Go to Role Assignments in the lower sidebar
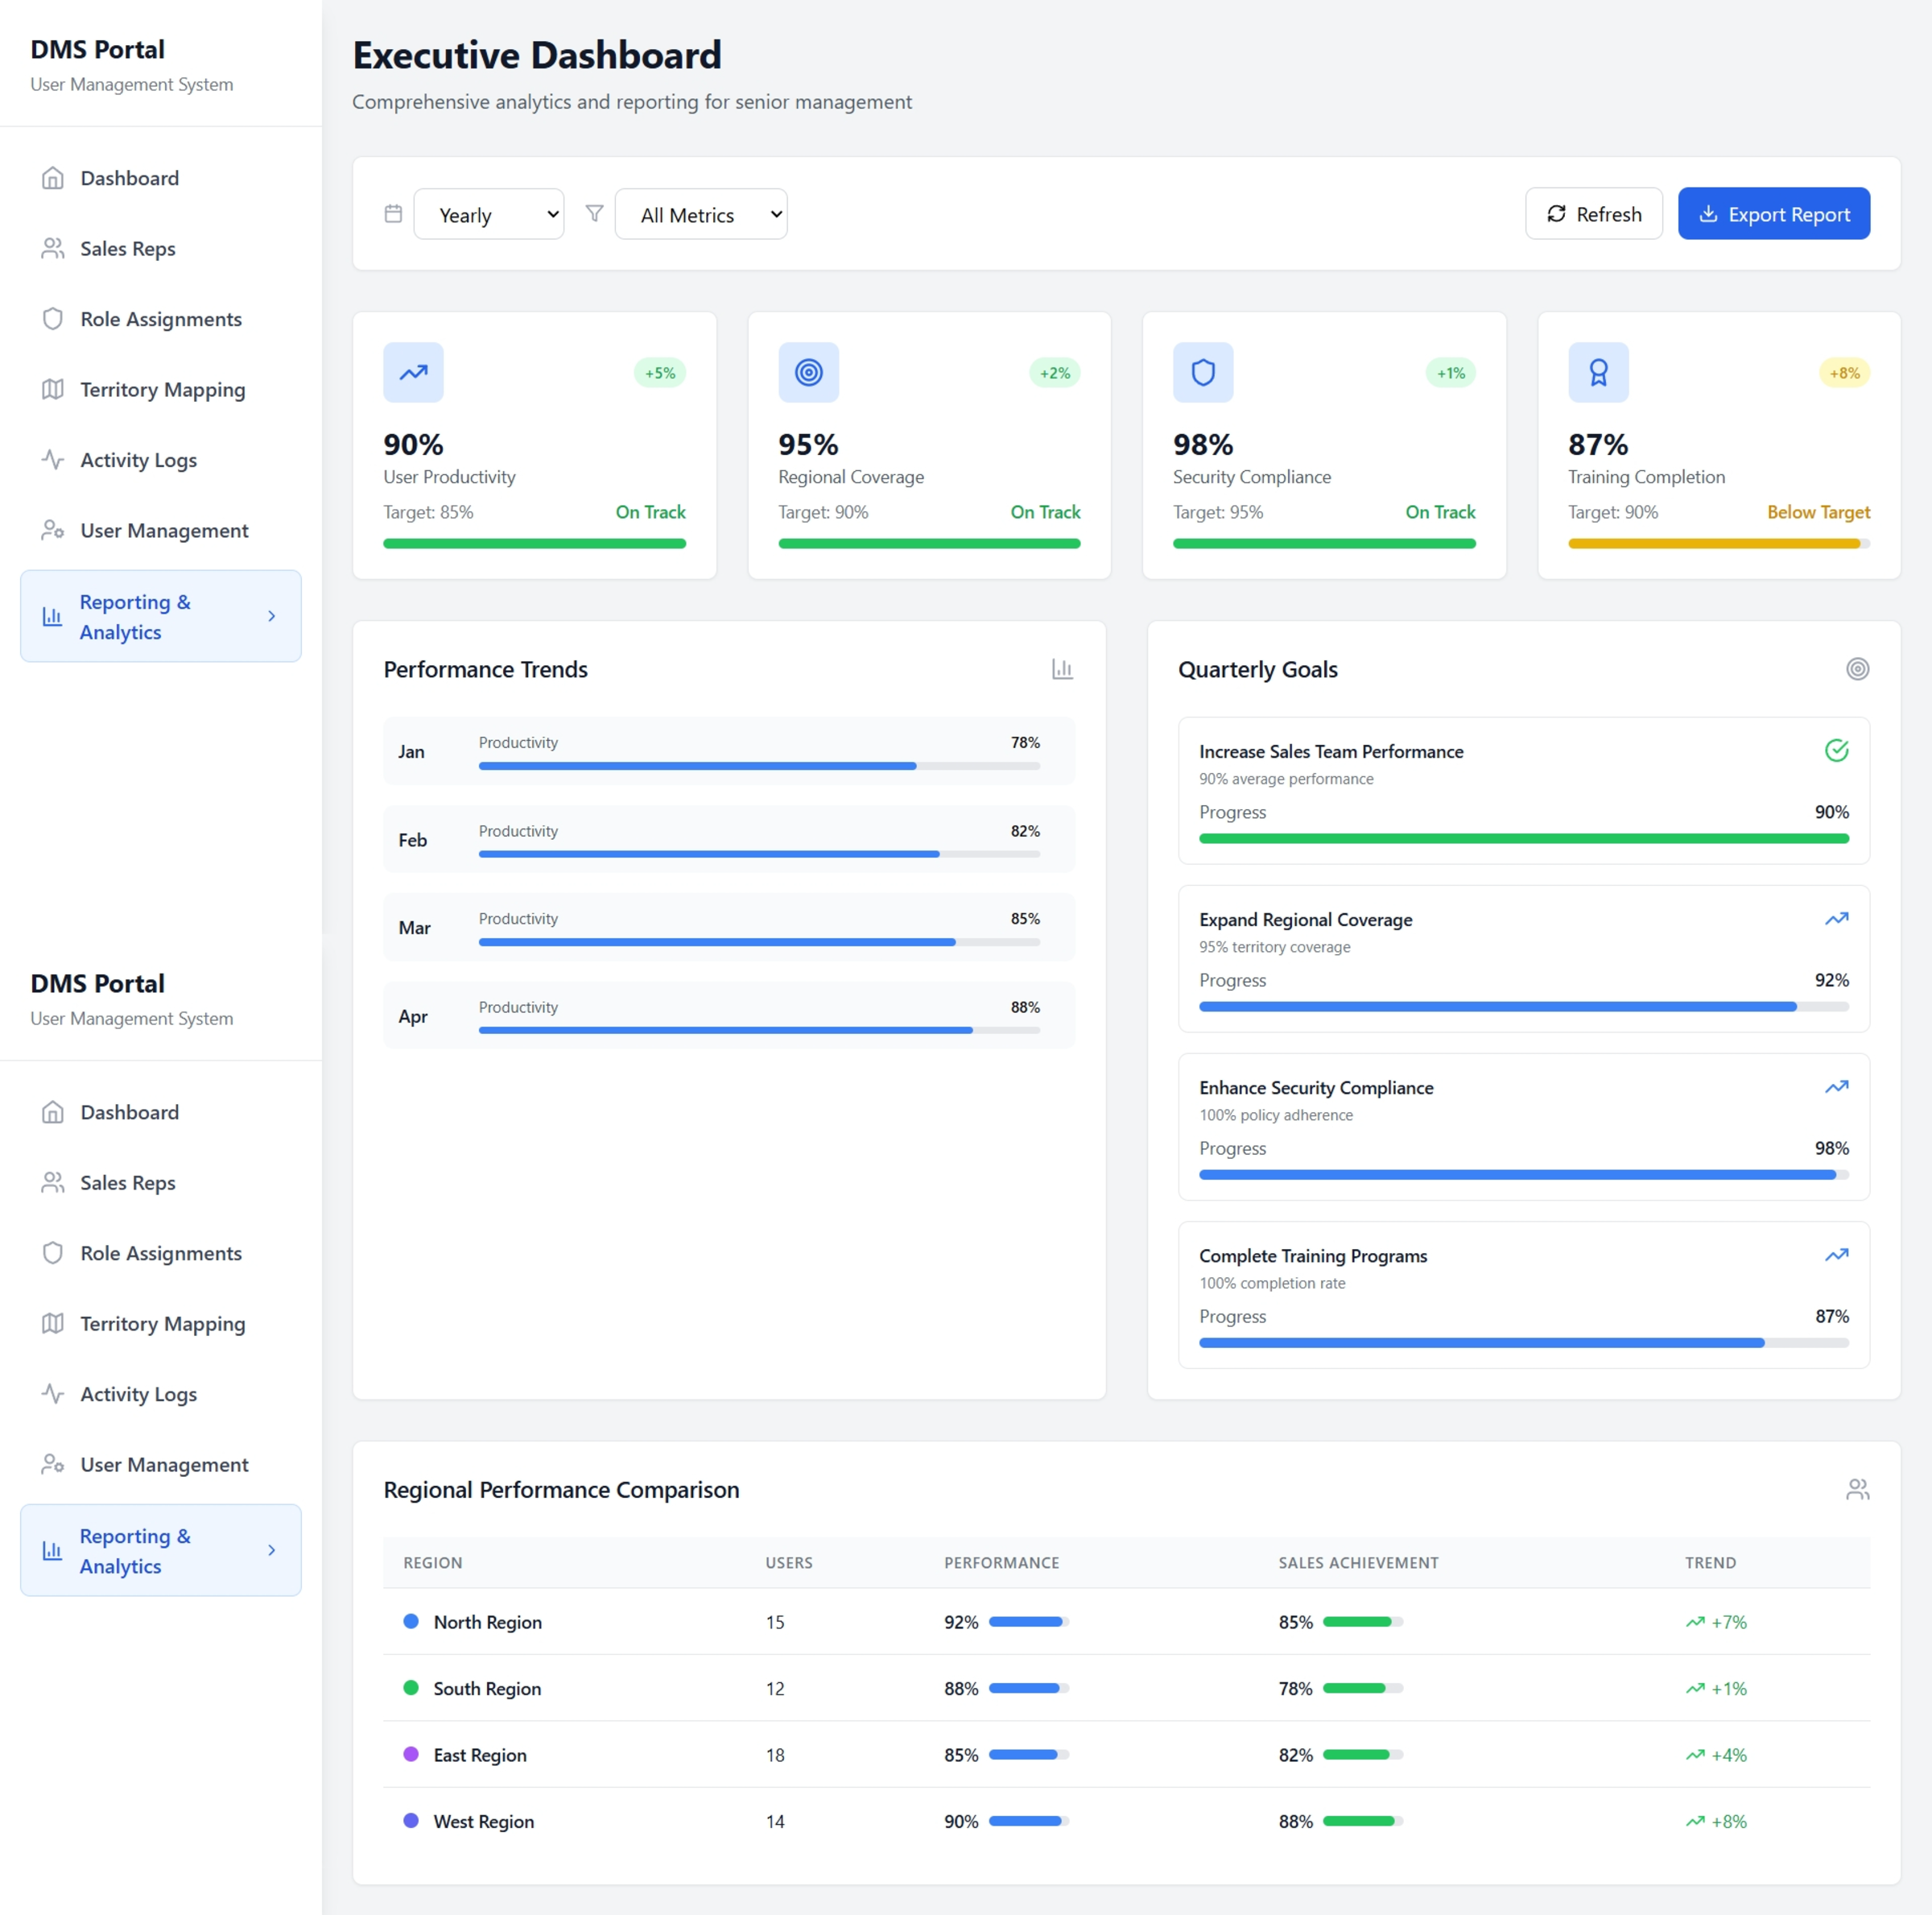The width and height of the screenshot is (1932, 1915). point(161,1253)
